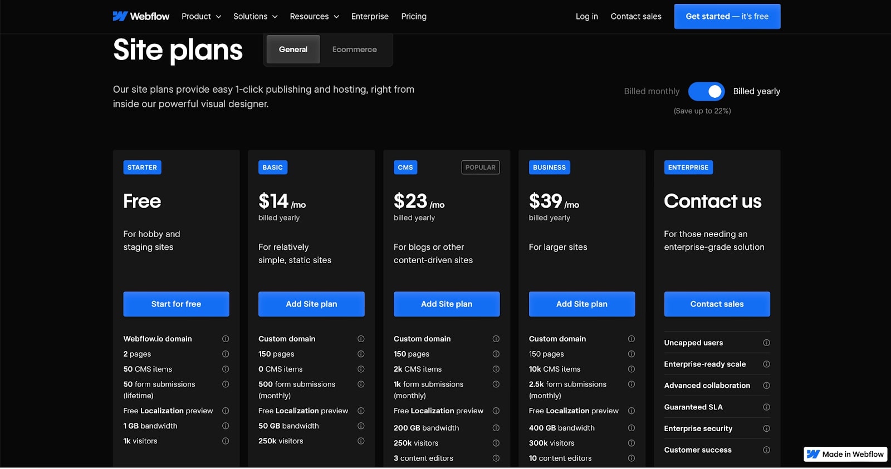Show info for Basic plan 250k visitors
The height and width of the screenshot is (469, 891).
[x=361, y=441]
